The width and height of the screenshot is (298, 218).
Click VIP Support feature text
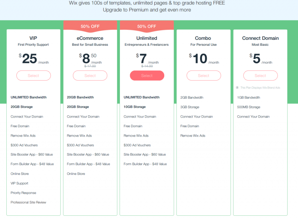19,183
